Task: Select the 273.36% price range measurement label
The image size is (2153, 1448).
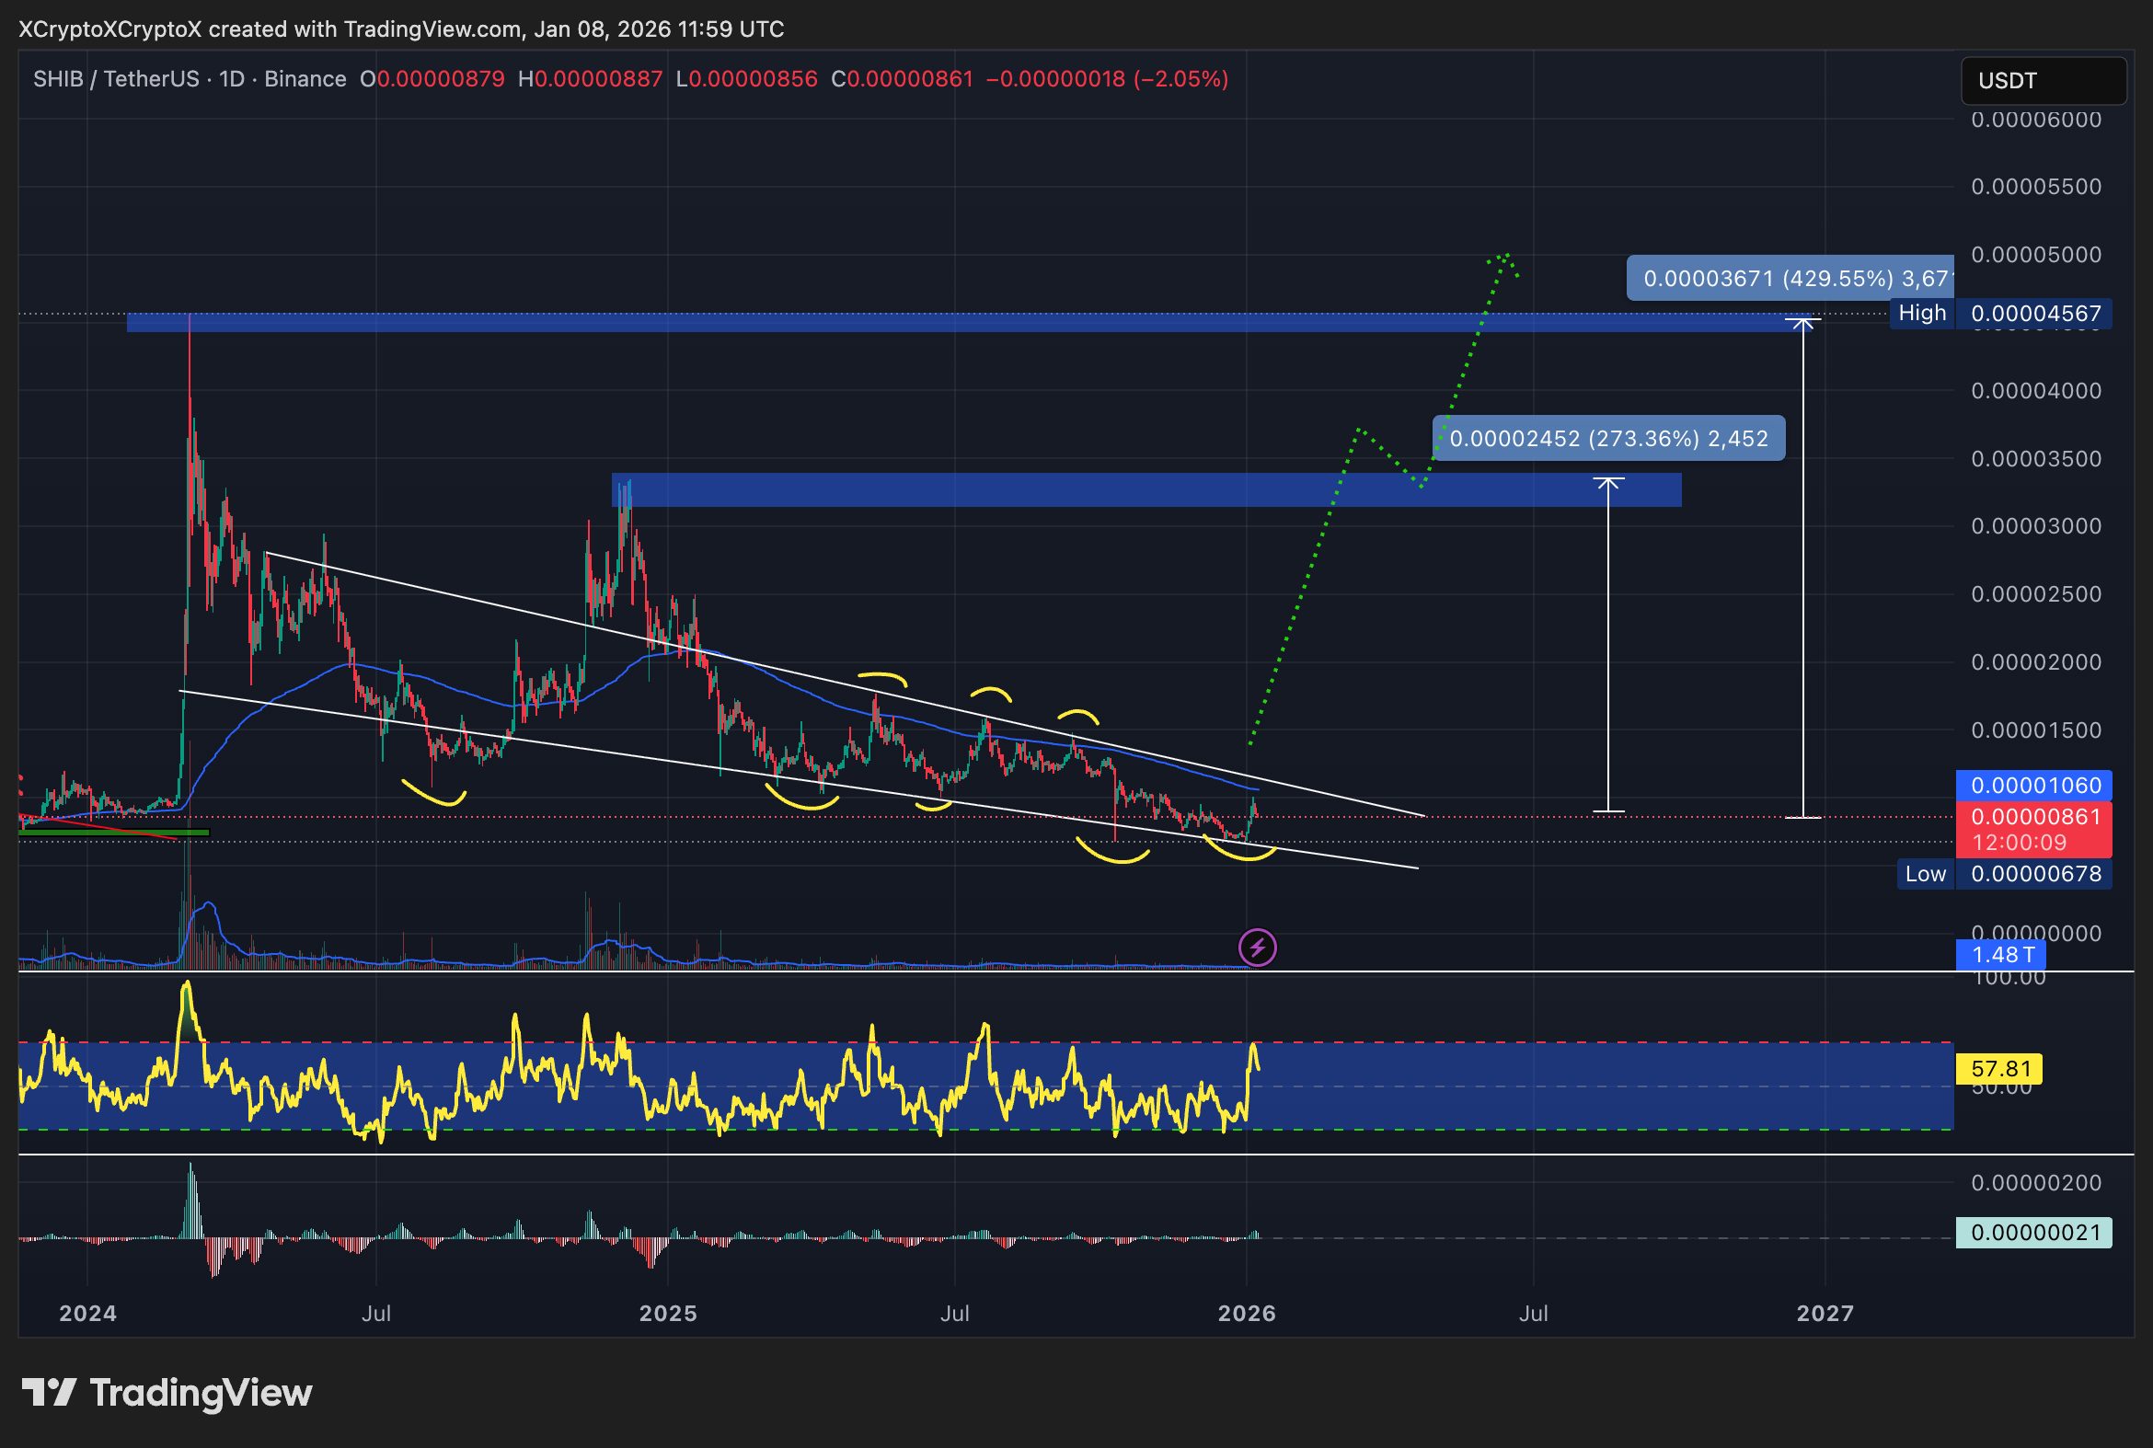Action: point(1607,439)
